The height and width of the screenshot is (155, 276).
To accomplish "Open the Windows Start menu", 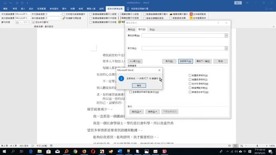I will (x=4, y=151).
